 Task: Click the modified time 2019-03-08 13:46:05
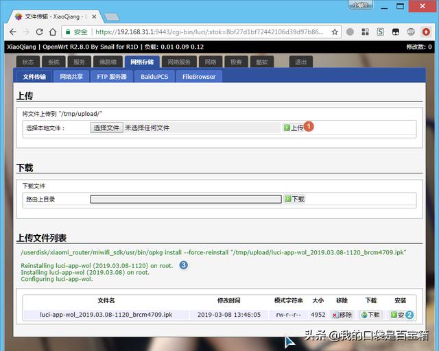point(229,315)
